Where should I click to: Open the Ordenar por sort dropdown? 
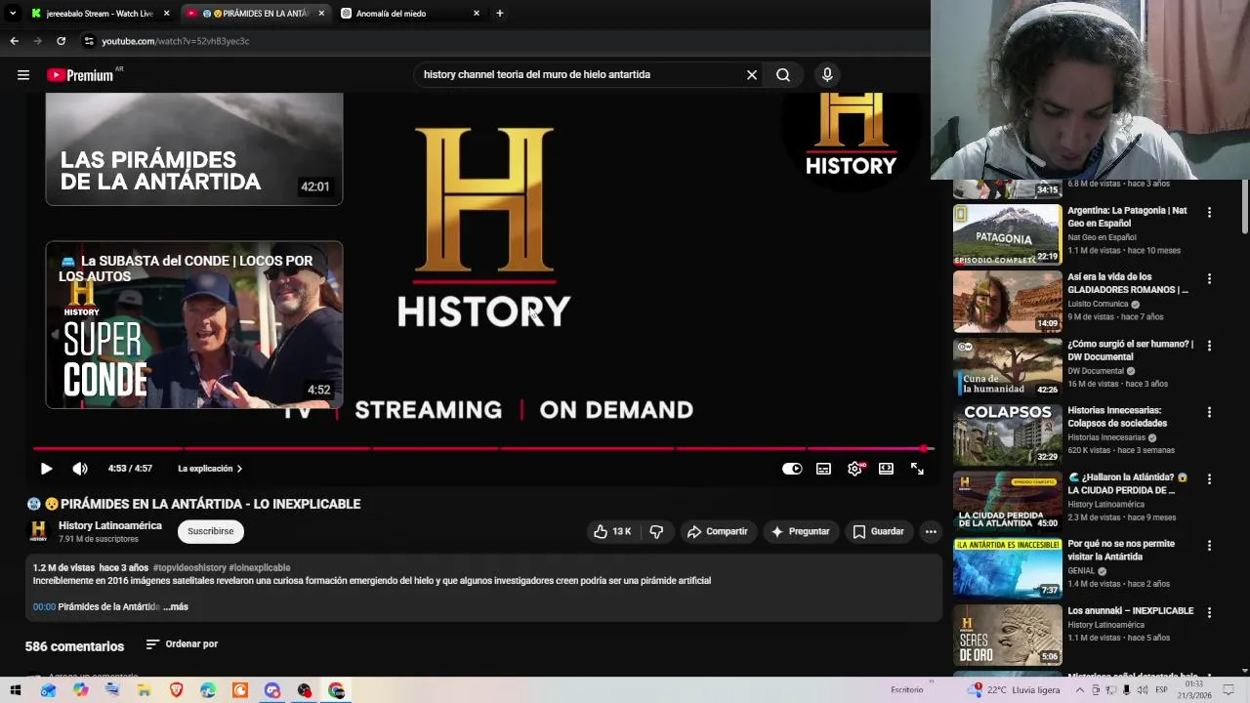pos(182,644)
